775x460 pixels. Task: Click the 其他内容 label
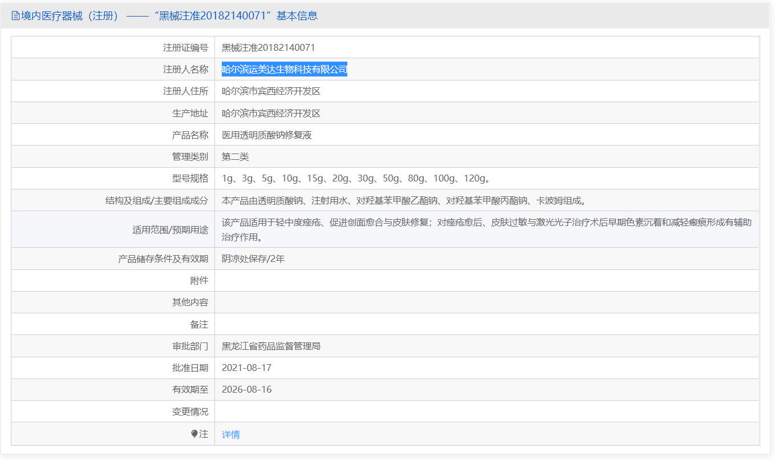(x=190, y=302)
